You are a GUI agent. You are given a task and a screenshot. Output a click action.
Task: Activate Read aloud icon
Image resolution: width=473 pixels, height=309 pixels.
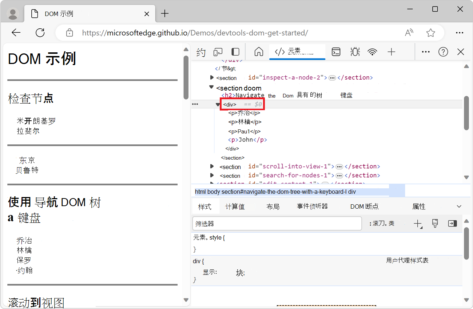pos(409,33)
